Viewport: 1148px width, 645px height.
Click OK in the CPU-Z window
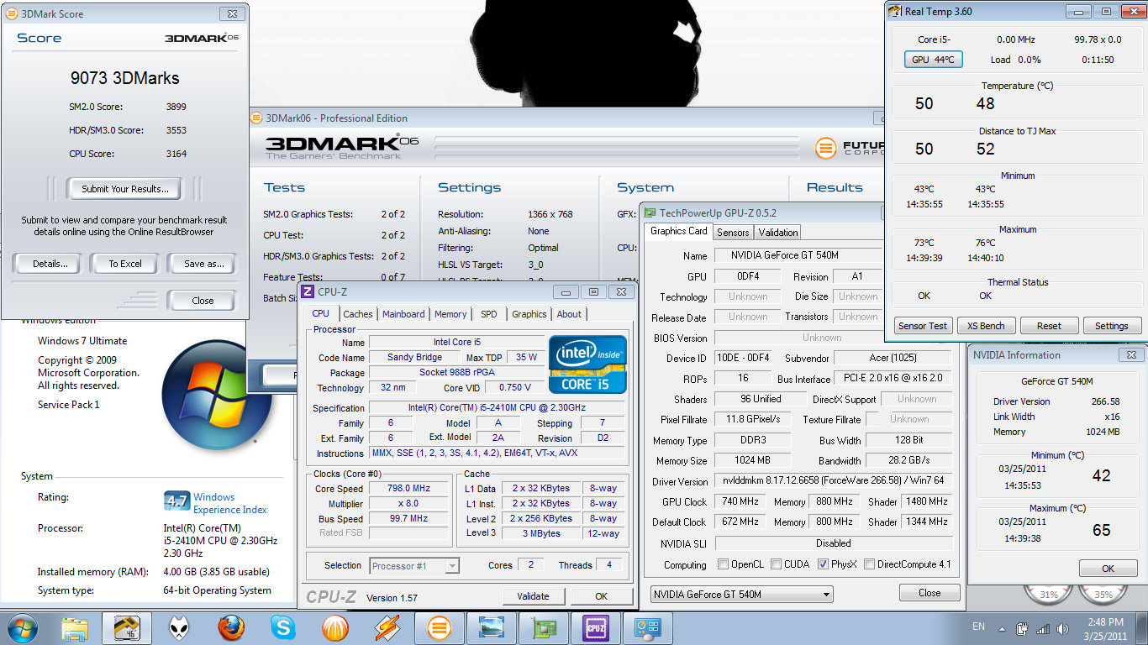(601, 596)
